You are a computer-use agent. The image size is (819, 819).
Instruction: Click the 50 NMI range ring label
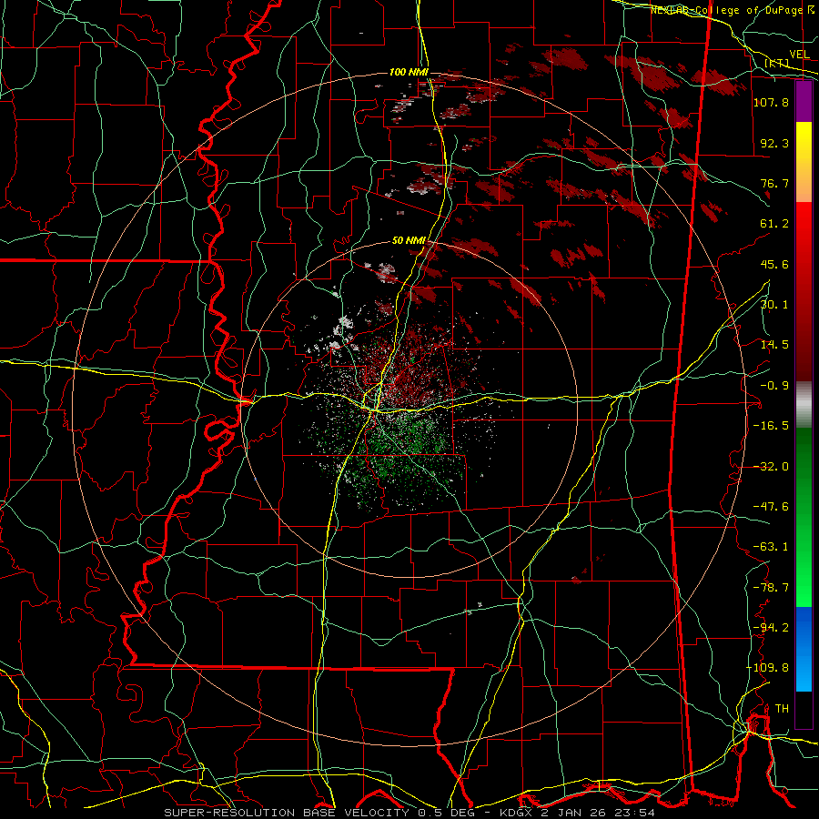click(409, 240)
